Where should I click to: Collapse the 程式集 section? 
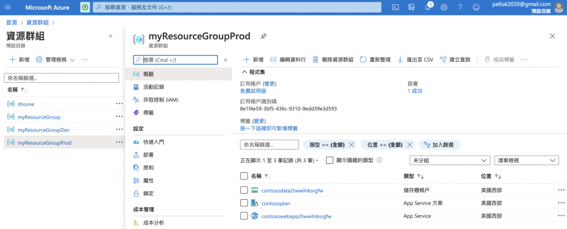[x=255, y=71]
